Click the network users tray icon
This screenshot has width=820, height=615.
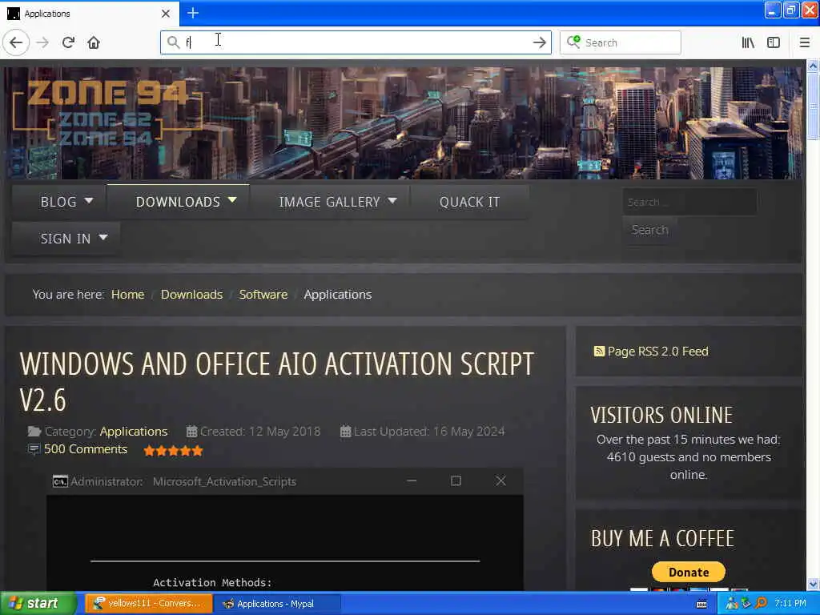(x=732, y=604)
